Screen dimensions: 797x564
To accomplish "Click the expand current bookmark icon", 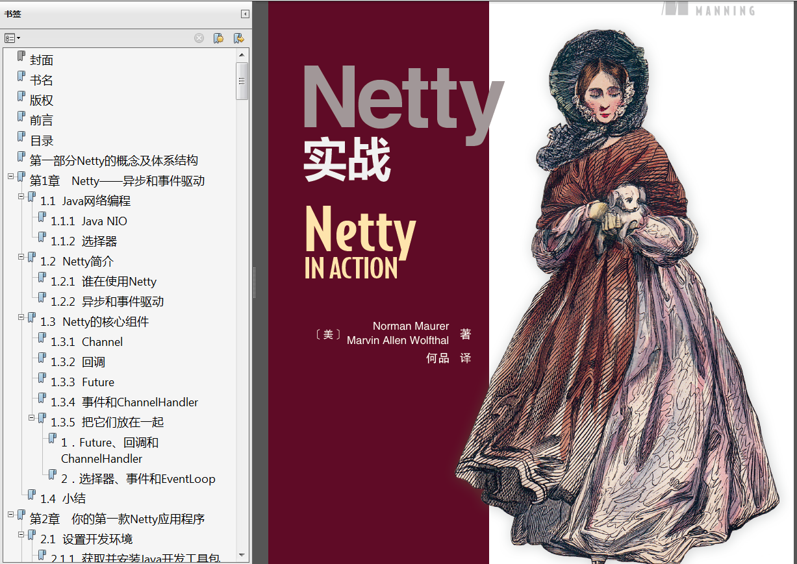I will pos(239,38).
